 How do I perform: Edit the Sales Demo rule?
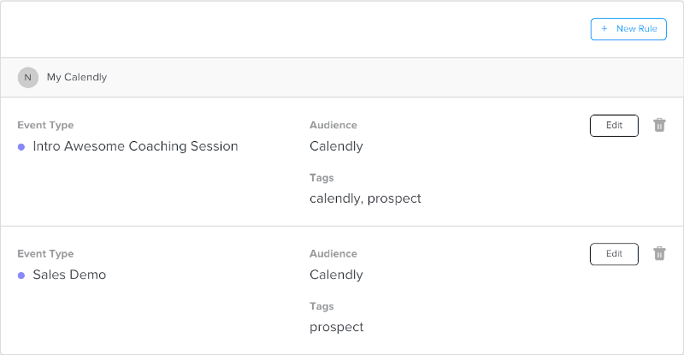(614, 254)
